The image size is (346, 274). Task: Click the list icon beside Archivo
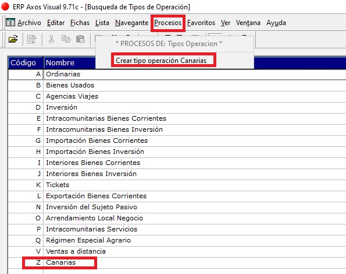(10, 22)
